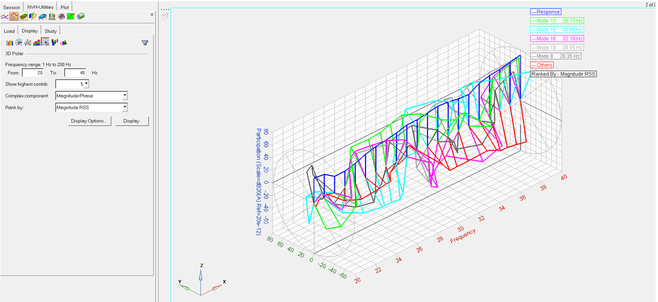The height and width of the screenshot is (302, 658).
Task: Switch display to multi-curve line plot
Action: (x=27, y=42)
